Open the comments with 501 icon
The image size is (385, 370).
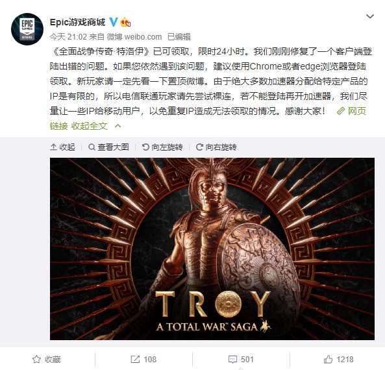pyautogui.click(x=241, y=360)
